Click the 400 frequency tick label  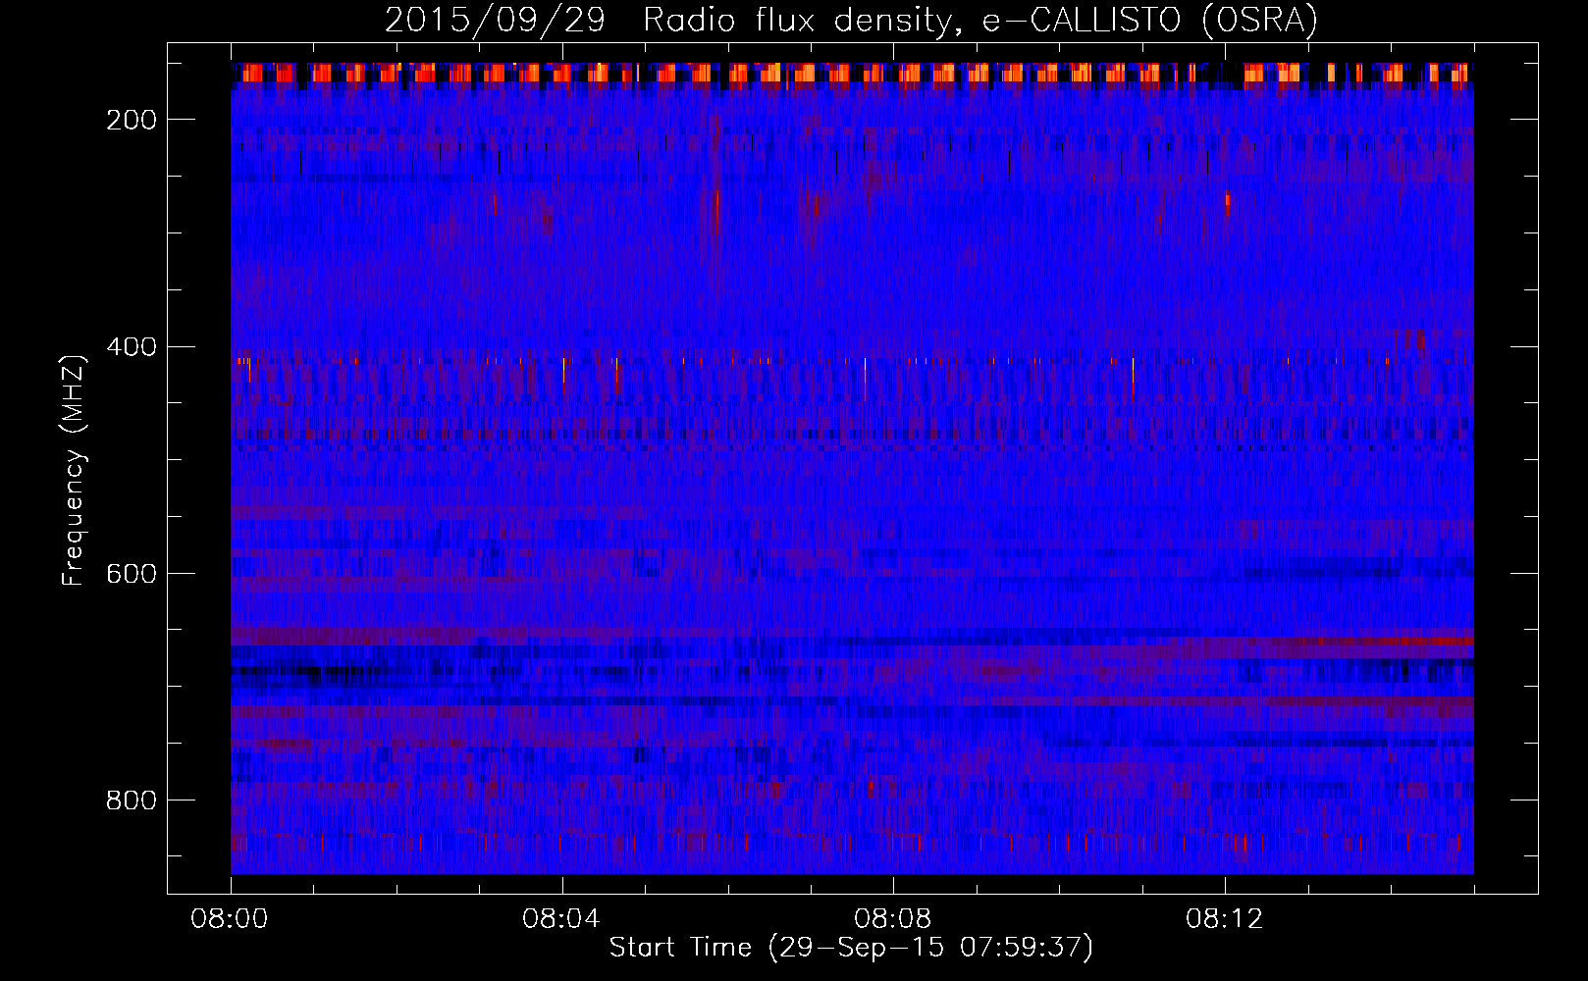132,347
